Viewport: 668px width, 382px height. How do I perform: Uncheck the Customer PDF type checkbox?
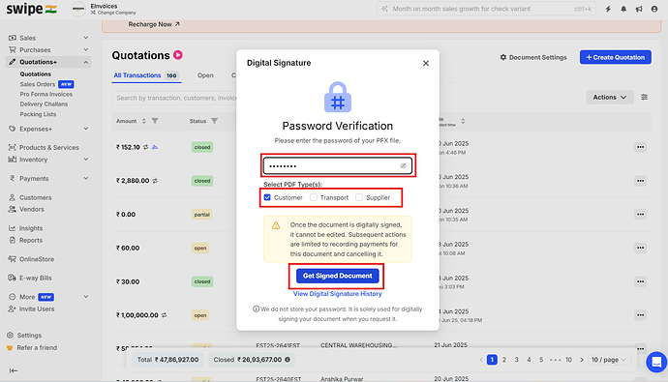[267, 197]
